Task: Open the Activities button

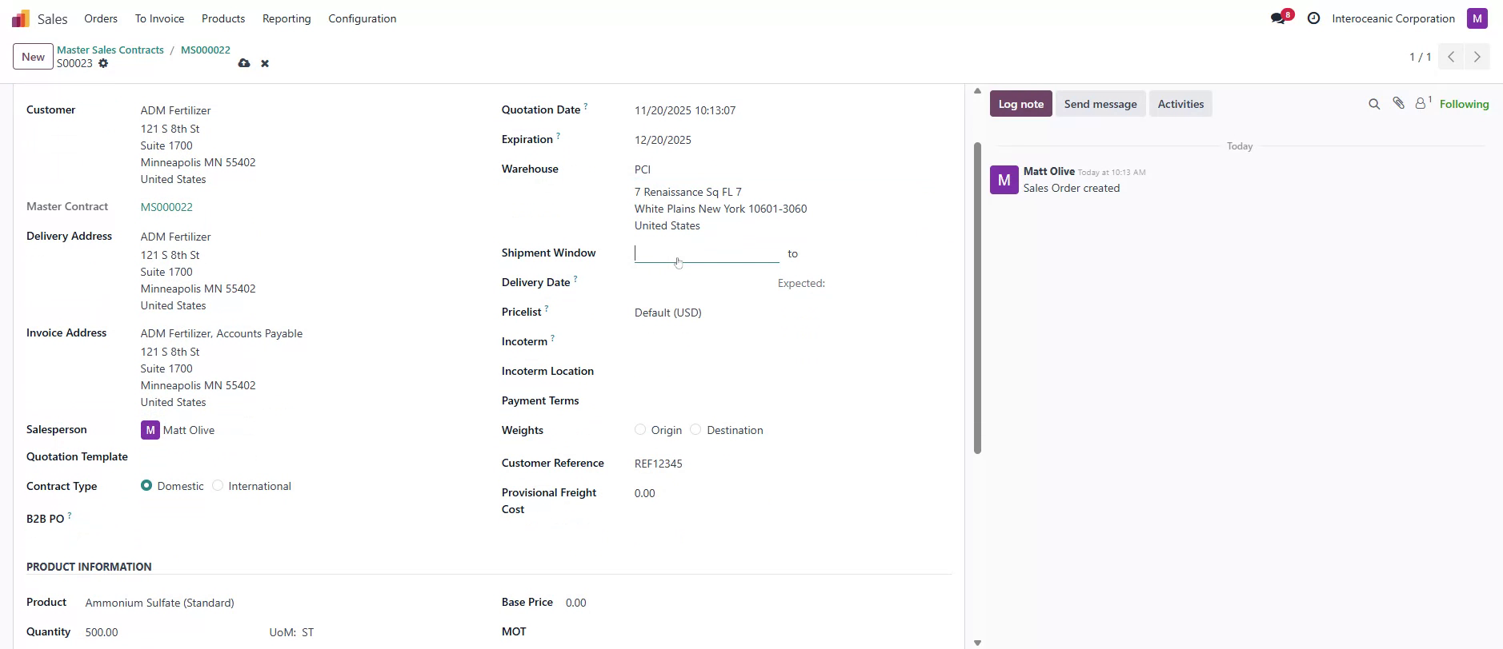Action: coord(1180,104)
